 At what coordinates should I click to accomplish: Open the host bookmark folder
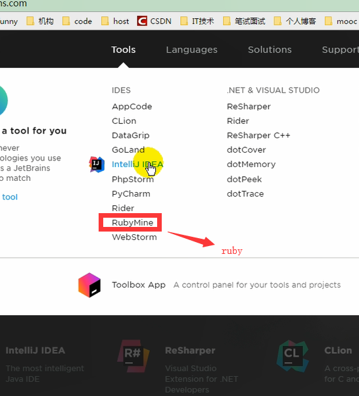115,21
